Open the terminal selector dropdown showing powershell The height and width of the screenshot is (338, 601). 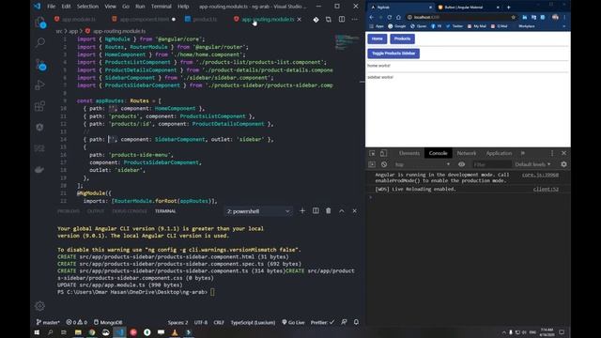coord(258,211)
